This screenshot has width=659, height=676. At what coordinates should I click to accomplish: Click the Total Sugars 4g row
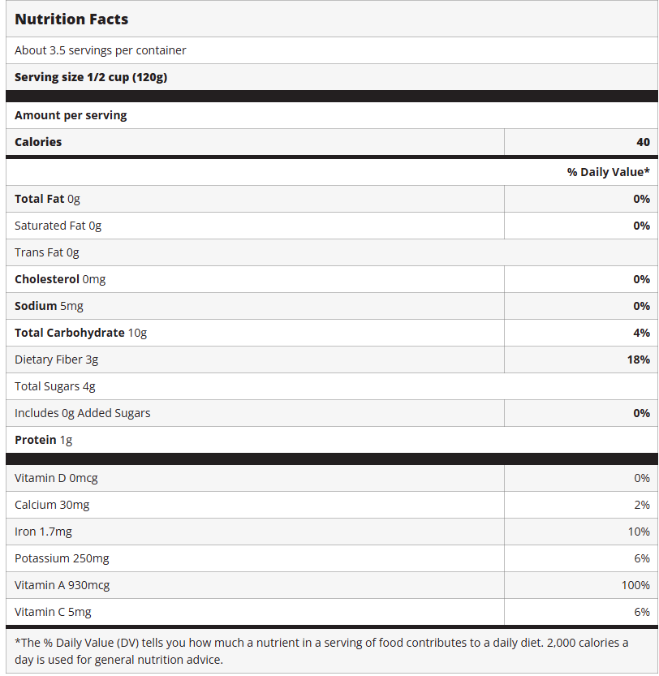click(55, 386)
